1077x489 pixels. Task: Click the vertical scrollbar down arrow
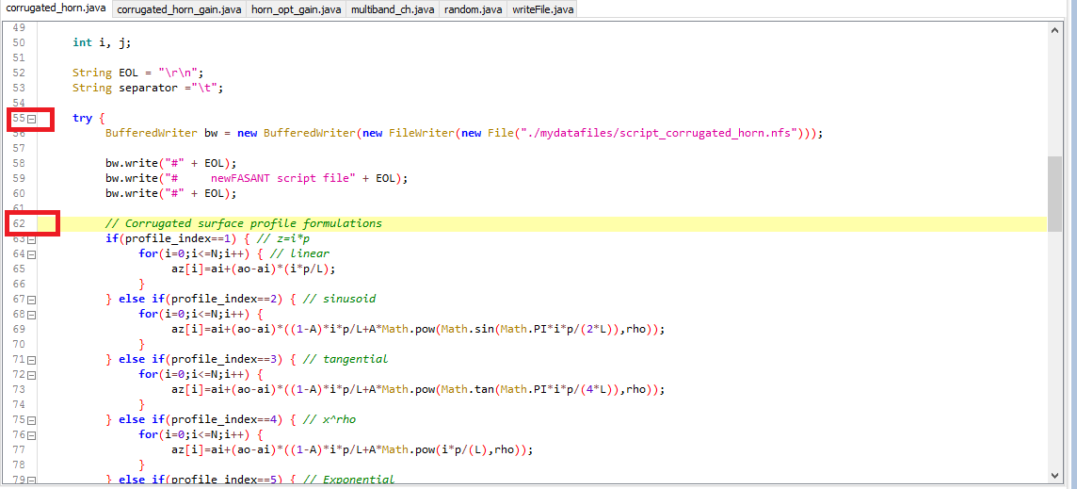click(1054, 476)
